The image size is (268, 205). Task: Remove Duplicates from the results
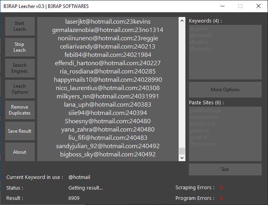tap(20, 110)
